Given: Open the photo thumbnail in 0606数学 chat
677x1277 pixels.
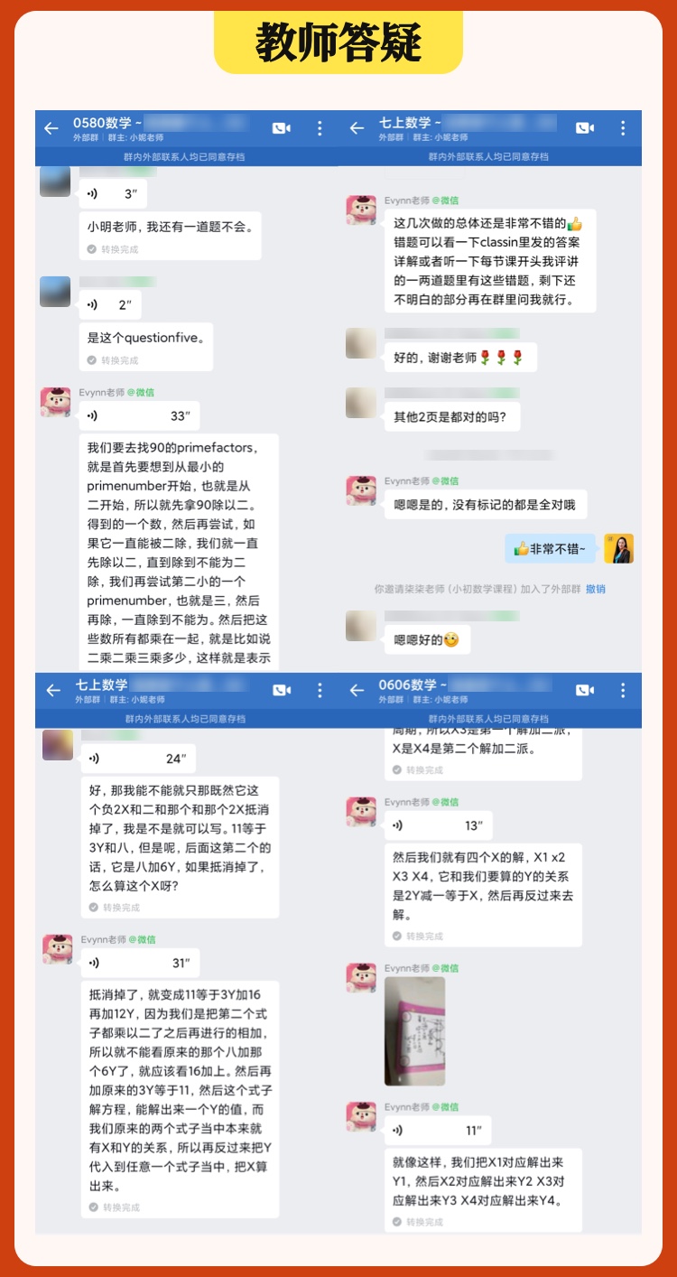Looking at the screenshot, I should 415,1030.
